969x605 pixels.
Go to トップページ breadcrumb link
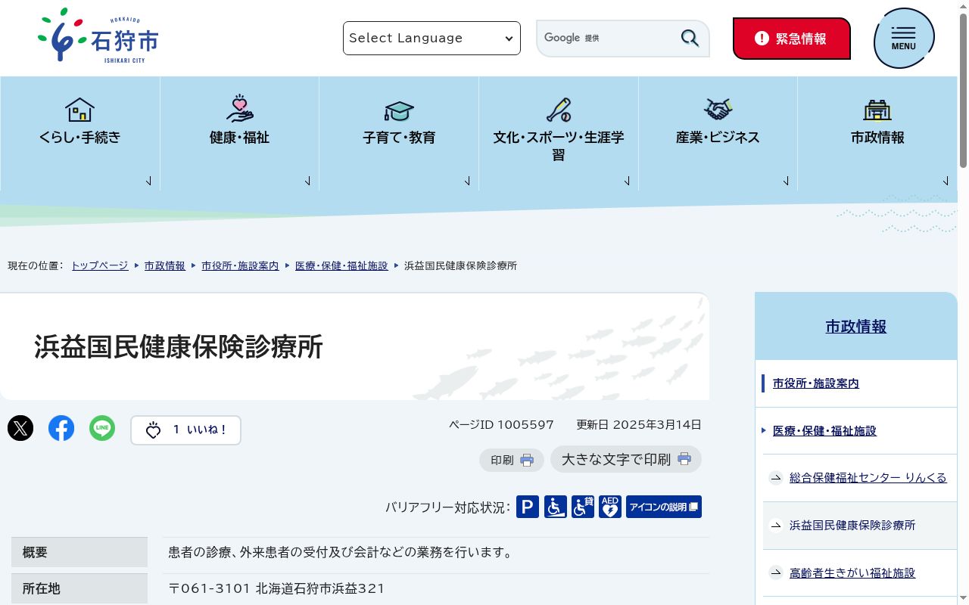[100, 266]
